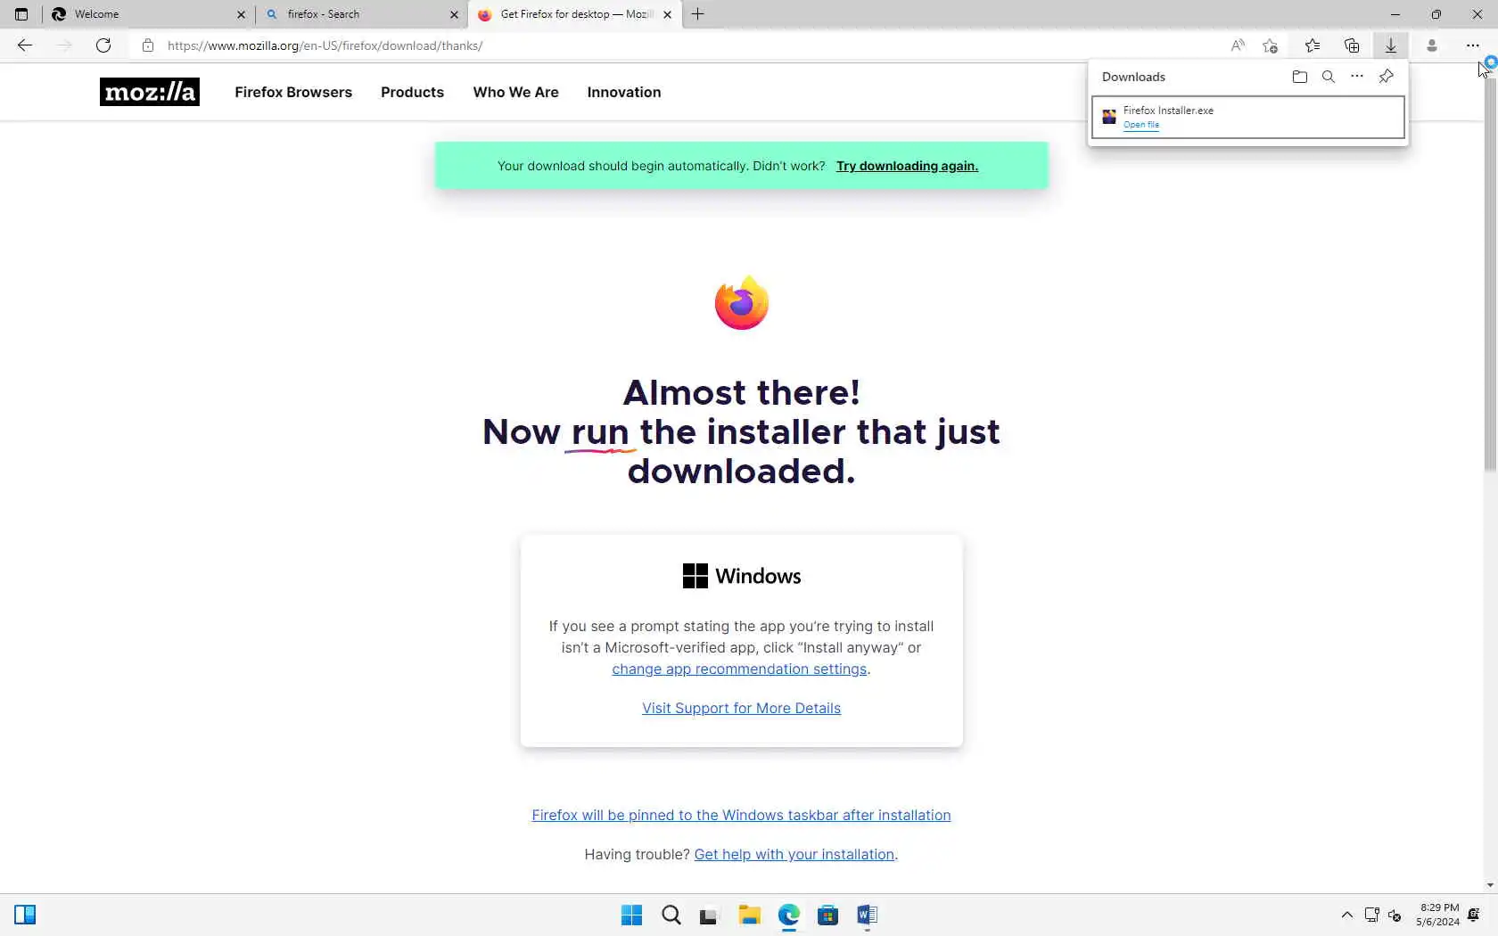1498x936 pixels.
Task: Click the Microsoft Edge taskbar icon
Action: [x=789, y=915]
